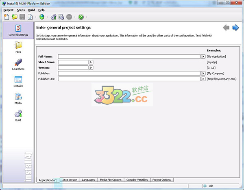
Task: Click into the Version field
Action: (x=73, y=68)
